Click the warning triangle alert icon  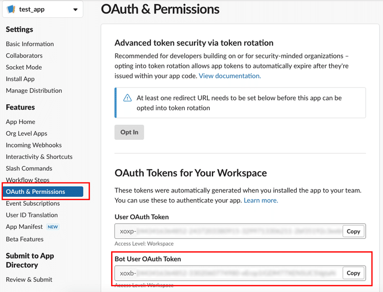(127, 98)
